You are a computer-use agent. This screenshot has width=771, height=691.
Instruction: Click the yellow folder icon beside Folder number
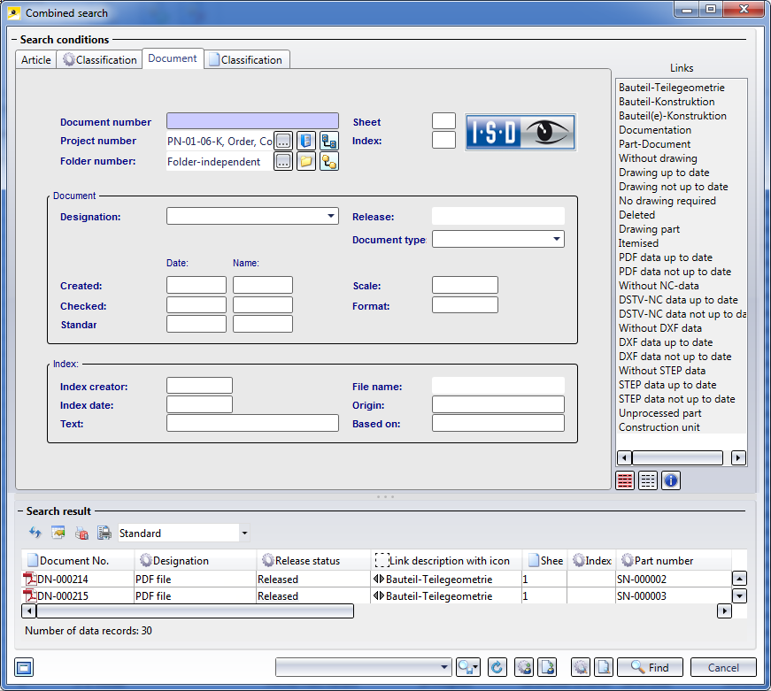point(306,162)
